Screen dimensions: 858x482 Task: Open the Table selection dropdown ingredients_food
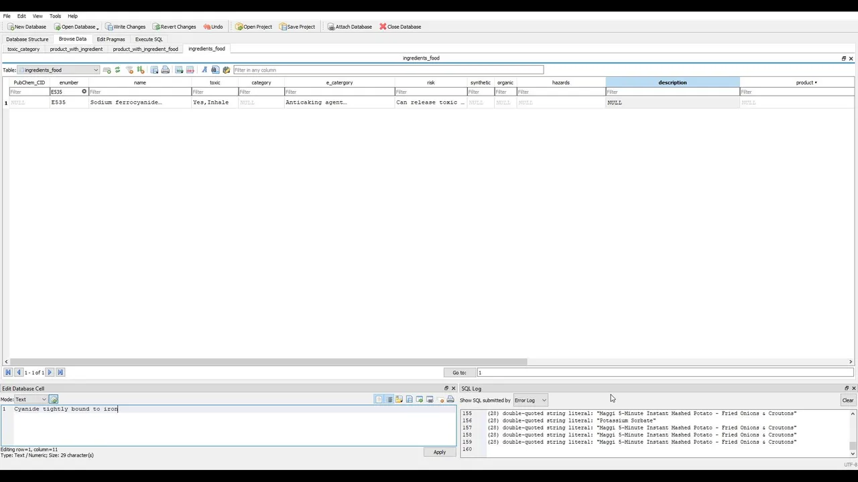click(58, 70)
